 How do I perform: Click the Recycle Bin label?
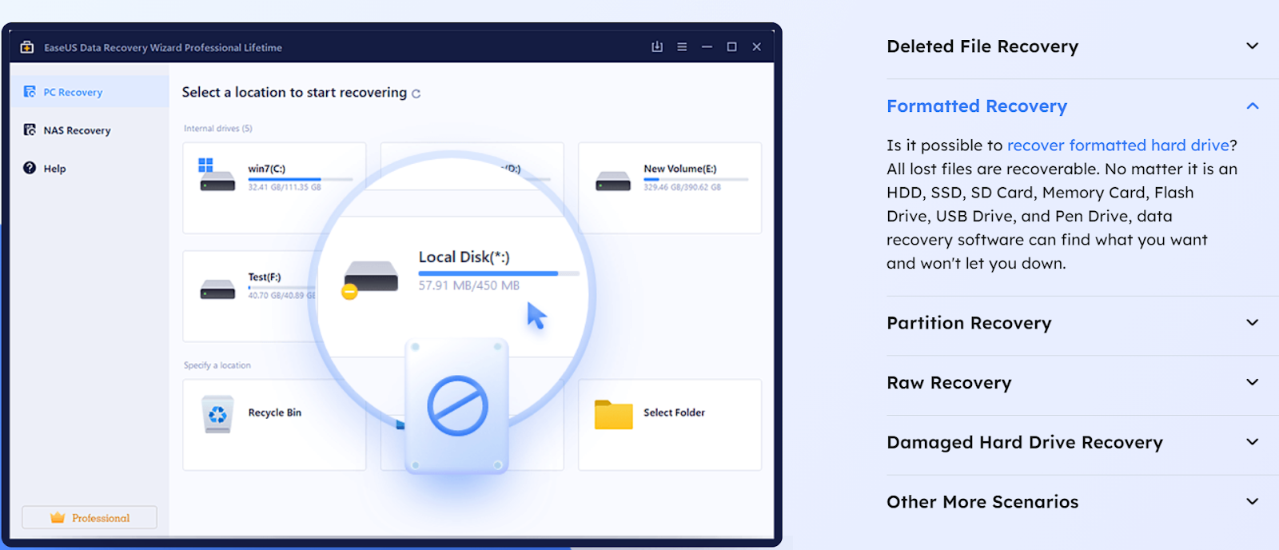pos(275,412)
